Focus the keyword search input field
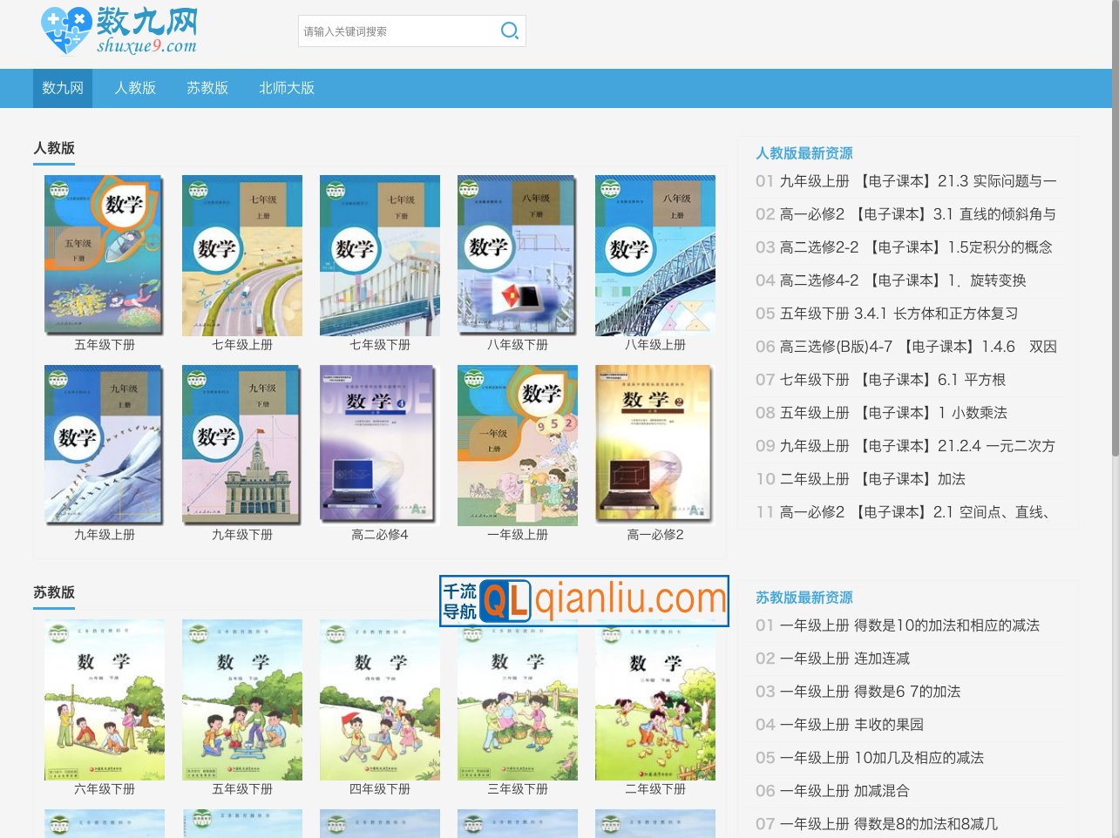The width and height of the screenshot is (1119, 838). (x=397, y=31)
